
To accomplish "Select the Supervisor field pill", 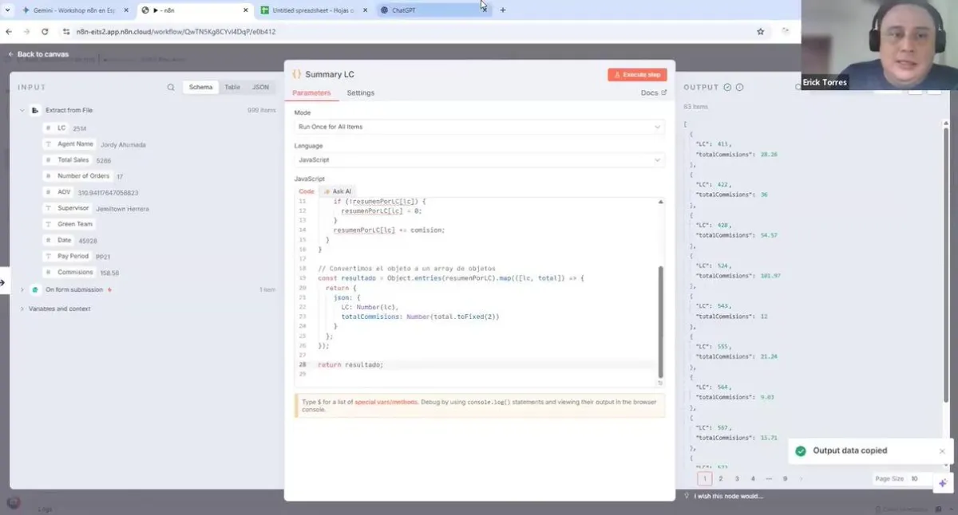I will pos(68,208).
